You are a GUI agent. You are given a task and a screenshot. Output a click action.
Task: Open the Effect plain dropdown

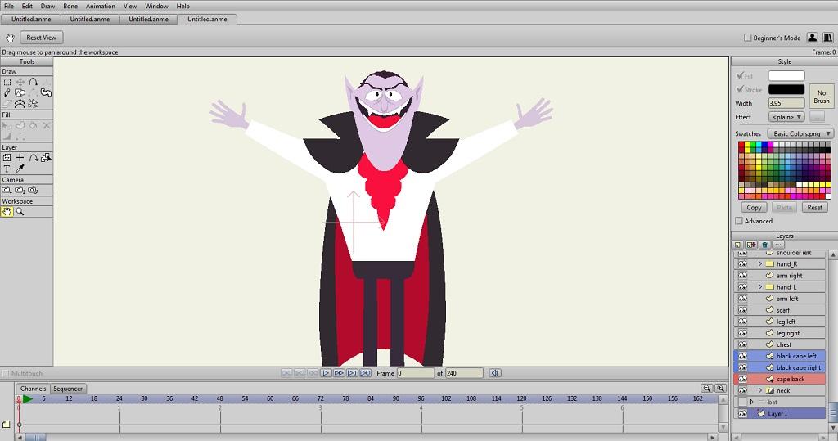click(786, 117)
